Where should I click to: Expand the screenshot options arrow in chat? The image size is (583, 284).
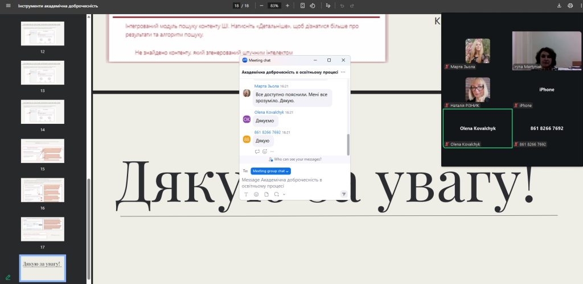coord(284,194)
